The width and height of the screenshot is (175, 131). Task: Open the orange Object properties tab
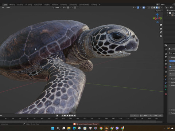pos(166,76)
